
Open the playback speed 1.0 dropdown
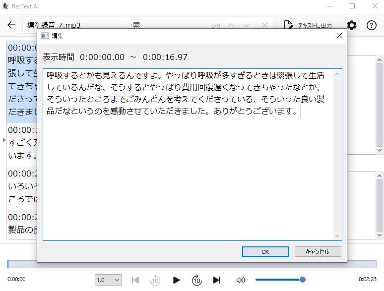[108, 280]
